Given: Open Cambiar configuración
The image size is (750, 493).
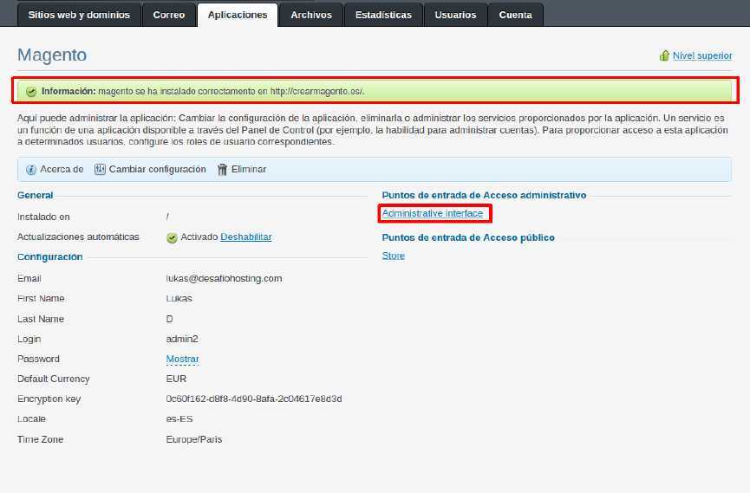Looking at the screenshot, I should [157, 169].
